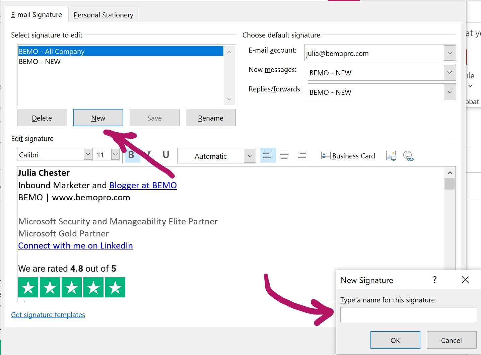Open the Automatic font color dropdown
Viewport: 481px width, 355px height.
click(250, 156)
